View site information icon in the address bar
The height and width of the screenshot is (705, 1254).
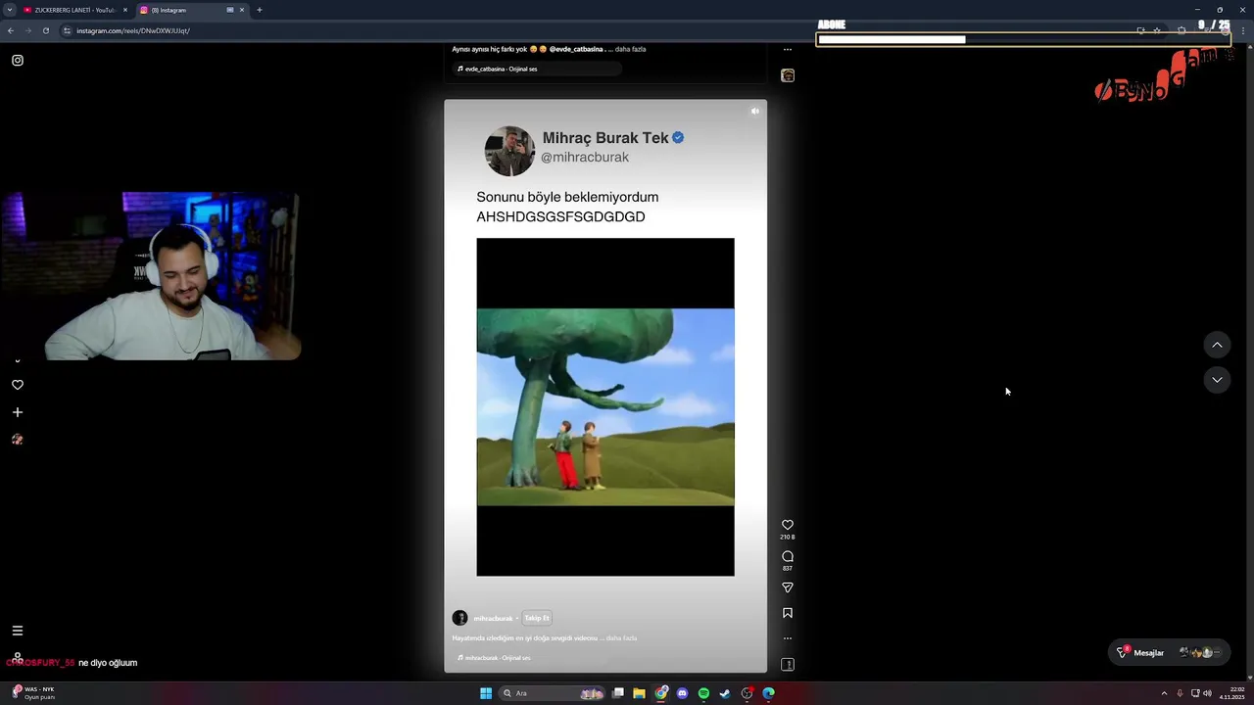point(68,30)
